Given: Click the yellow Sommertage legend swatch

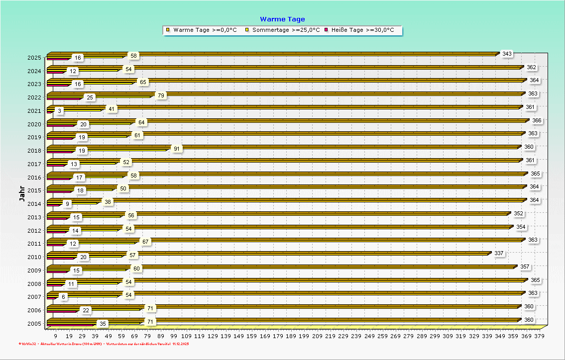Looking at the screenshot, I should pyautogui.click(x=247, y=30).
